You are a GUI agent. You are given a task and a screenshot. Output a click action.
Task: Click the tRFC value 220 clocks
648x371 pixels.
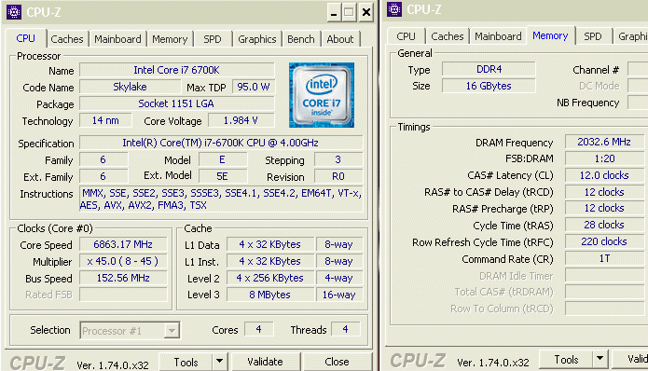coord(604,241)
